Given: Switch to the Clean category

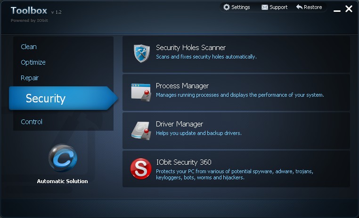Looking at the screenshot, I should tap(29, 47).
